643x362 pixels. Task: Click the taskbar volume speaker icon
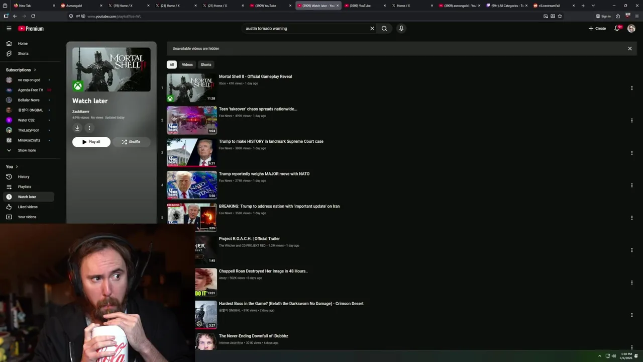(x=614, y=356)
